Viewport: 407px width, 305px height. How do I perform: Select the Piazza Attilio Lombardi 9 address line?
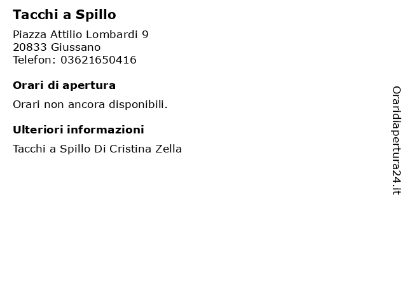point(81,34)
